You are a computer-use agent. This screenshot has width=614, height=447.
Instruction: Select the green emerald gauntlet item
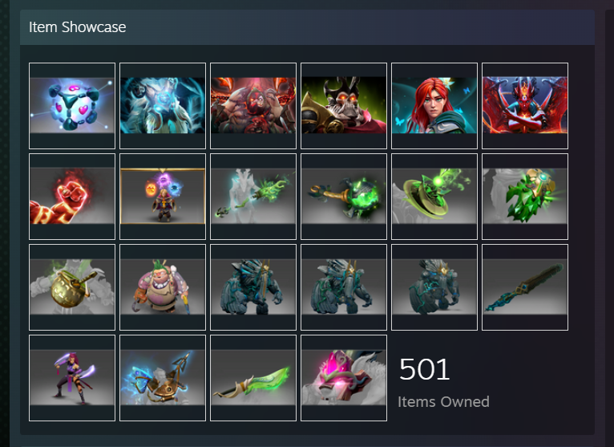(x=525, y=197)
